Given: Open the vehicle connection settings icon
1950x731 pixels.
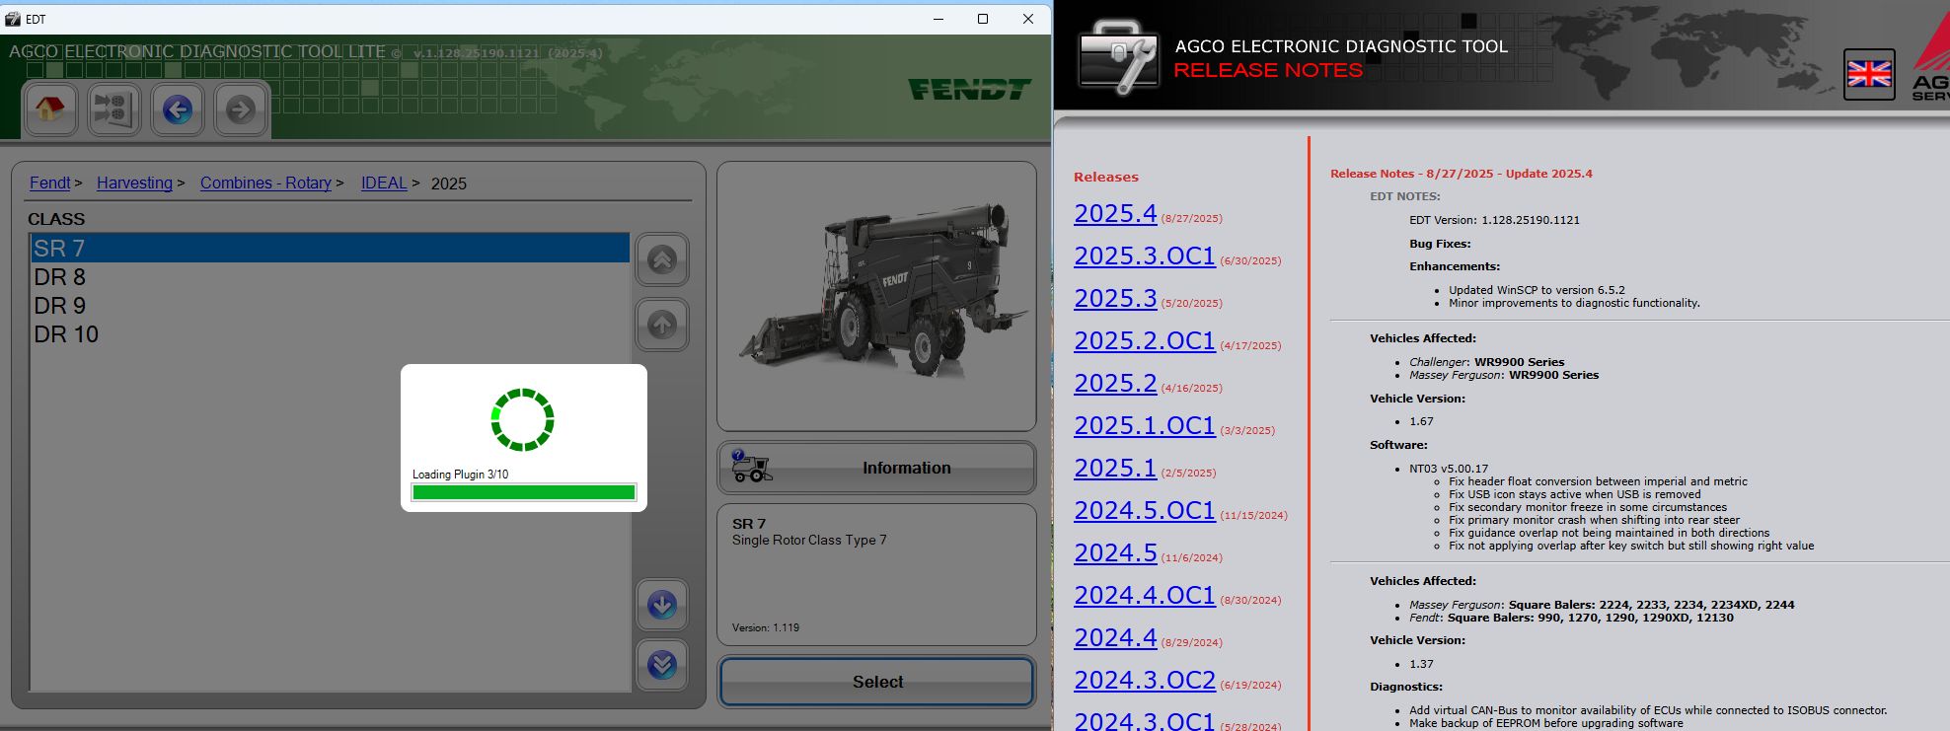Looking at the screenshot, I should pos(113,109).
